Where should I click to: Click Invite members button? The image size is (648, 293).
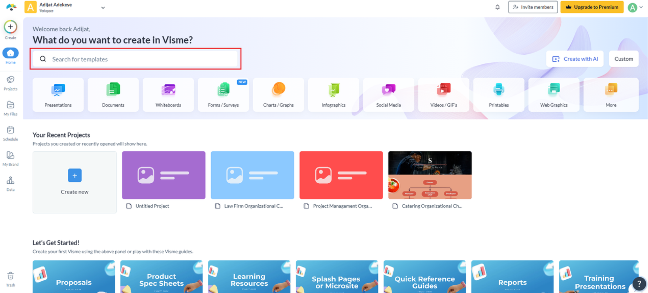[x=533, y=7]
